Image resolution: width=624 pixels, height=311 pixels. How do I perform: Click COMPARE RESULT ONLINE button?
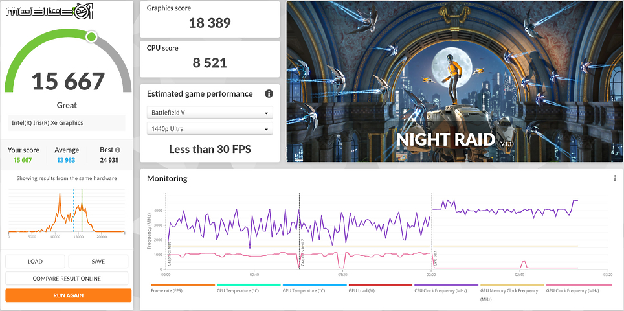pos(67,279)
